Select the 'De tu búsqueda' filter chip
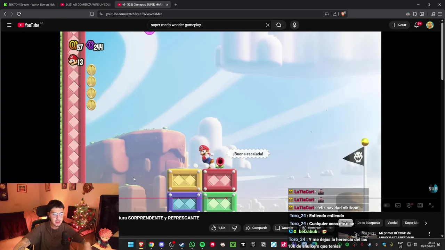Screen dimensions: 445x250 coord(369,223)
